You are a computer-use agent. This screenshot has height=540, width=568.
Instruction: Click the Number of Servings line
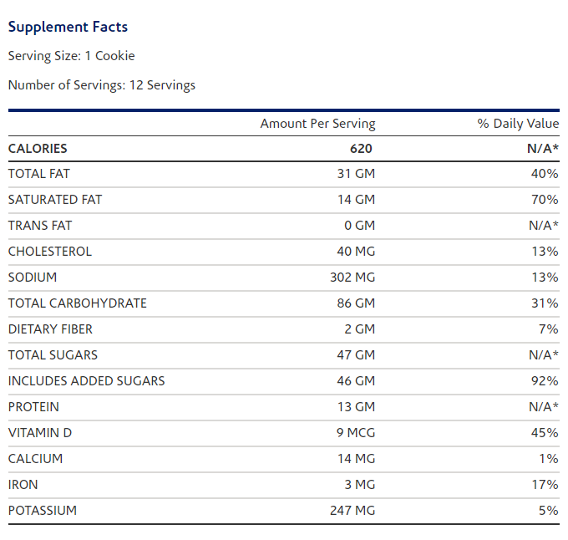point(102,85)
